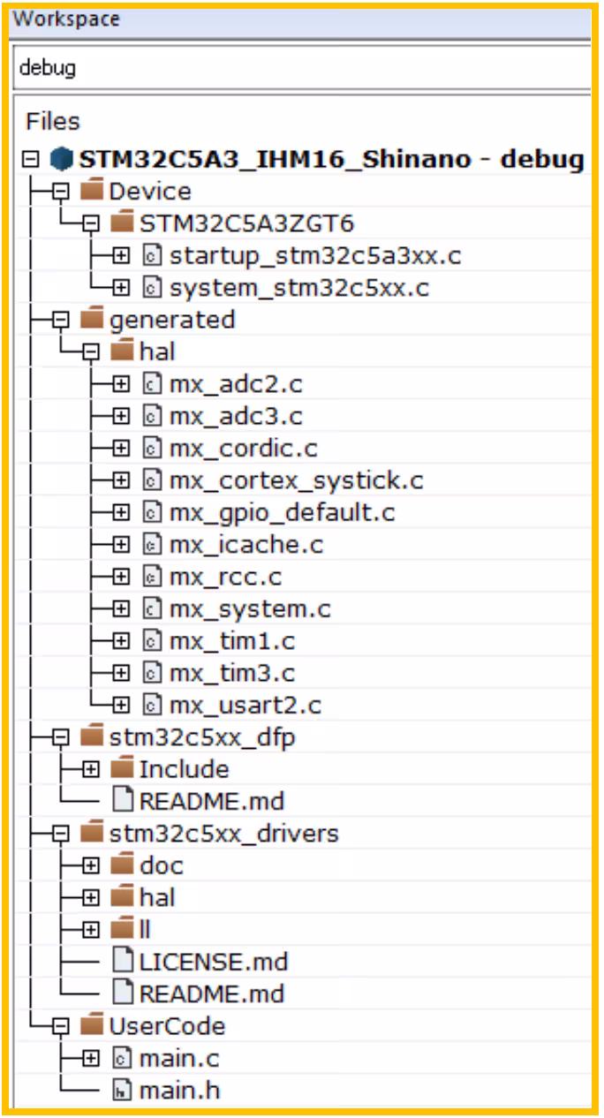
Task: Click the mx_rcc.c file icon
Action: click(152, 577)
